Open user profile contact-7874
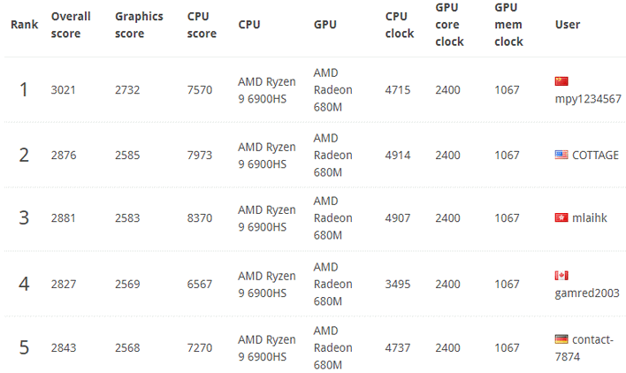This screenshot has width=626, height=373. coord(584,348)
